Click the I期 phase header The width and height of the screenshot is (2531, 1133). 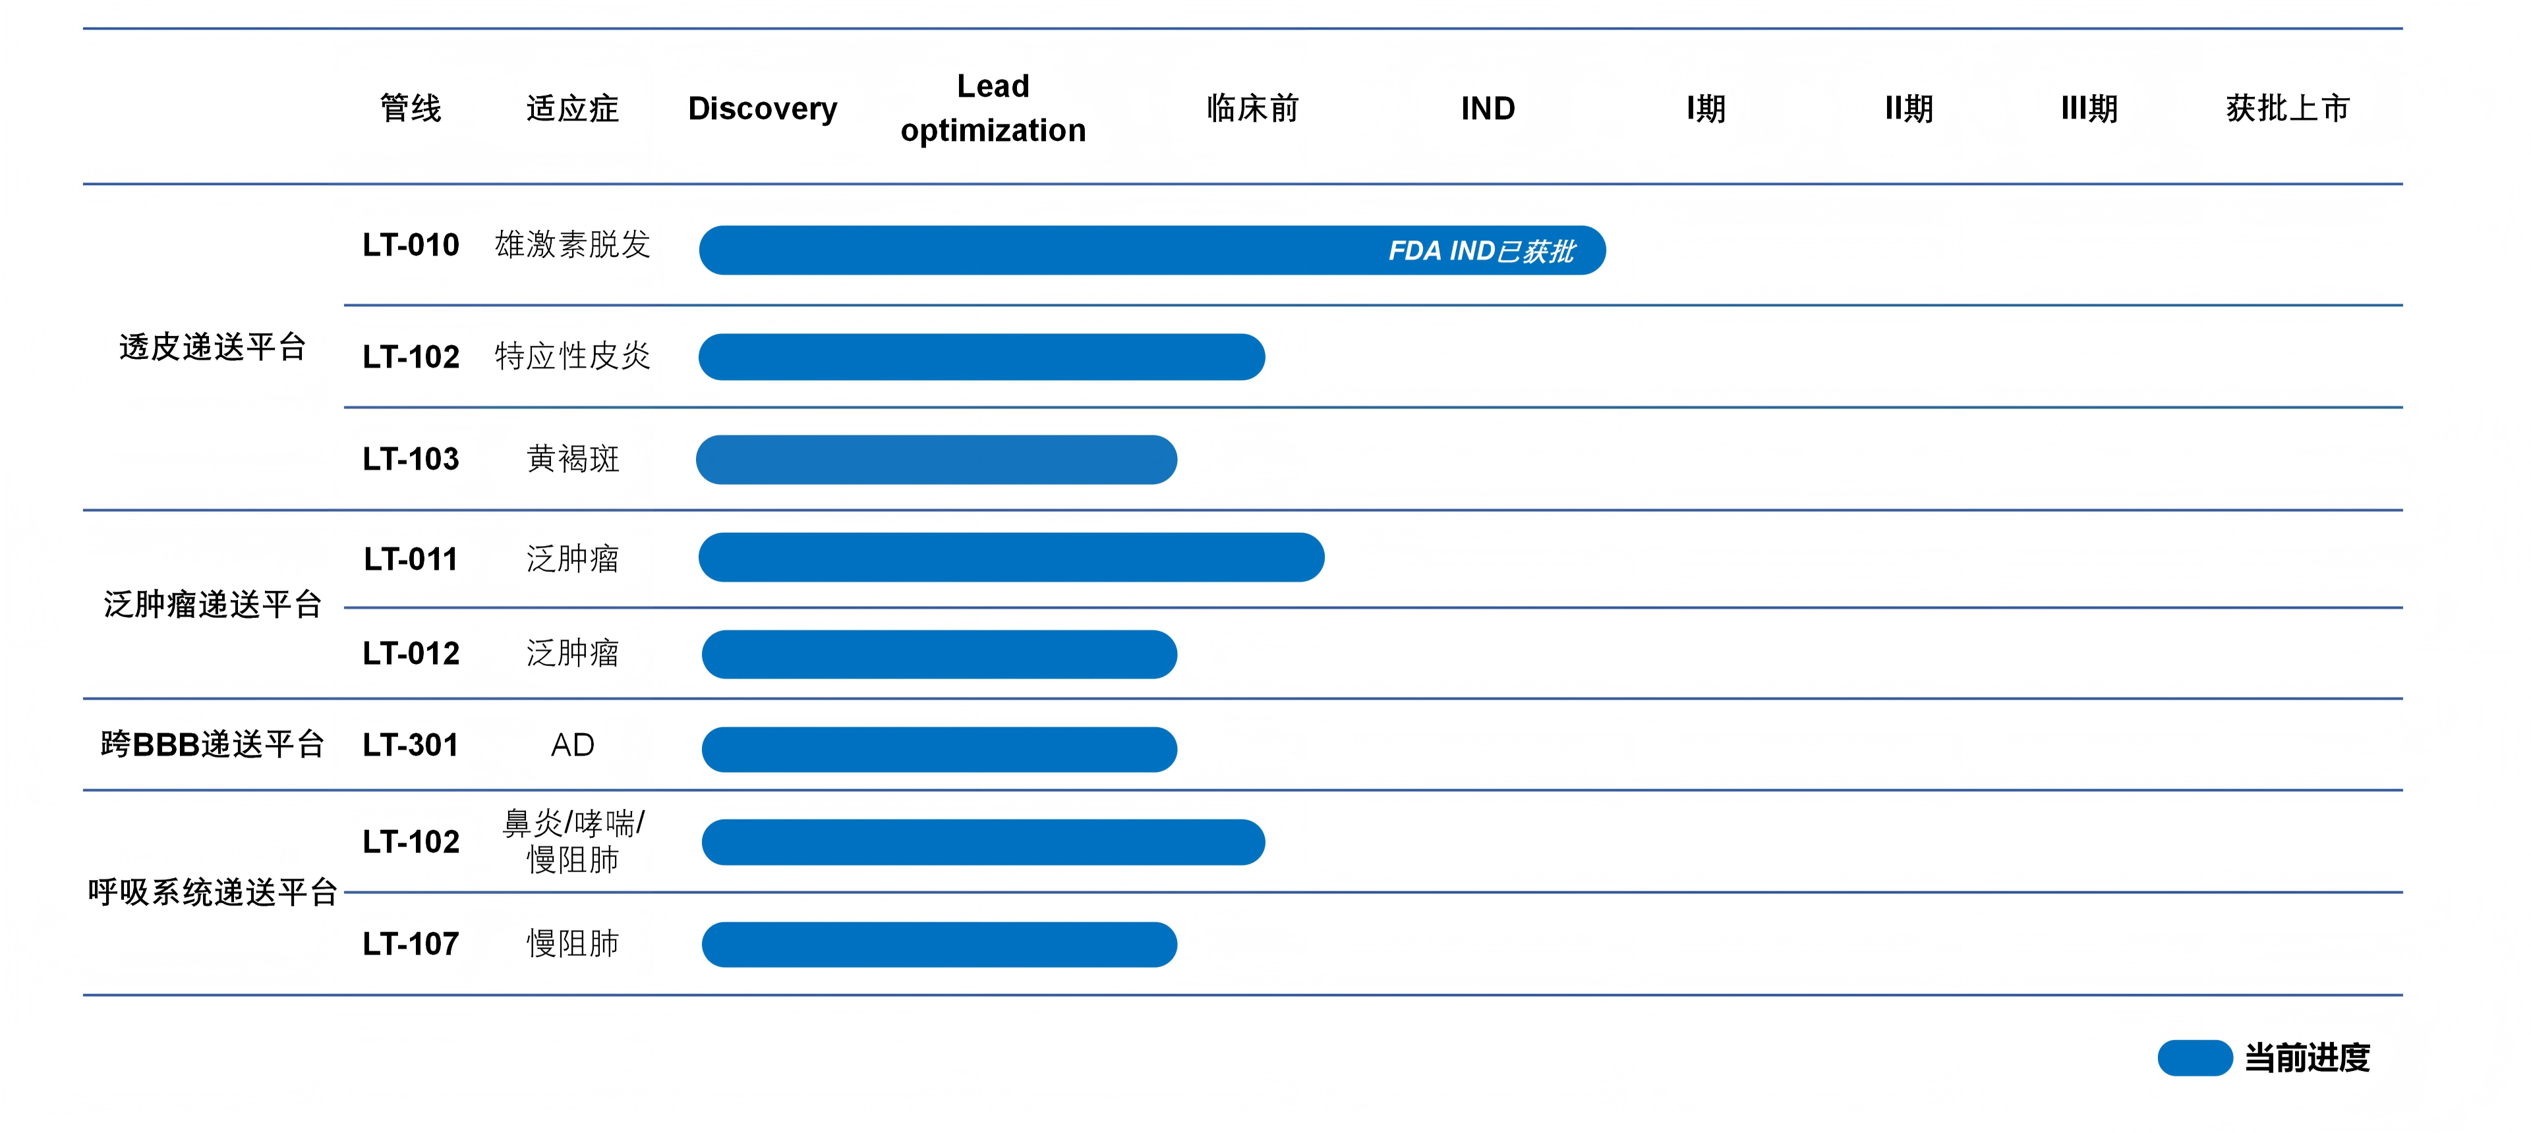click(1706, 108)
